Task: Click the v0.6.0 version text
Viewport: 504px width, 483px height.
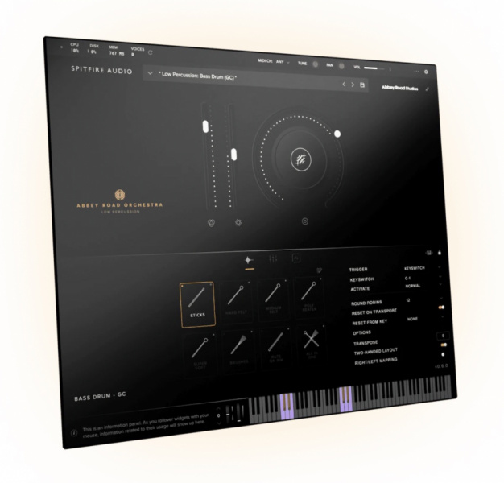Action: click(441, 366)
